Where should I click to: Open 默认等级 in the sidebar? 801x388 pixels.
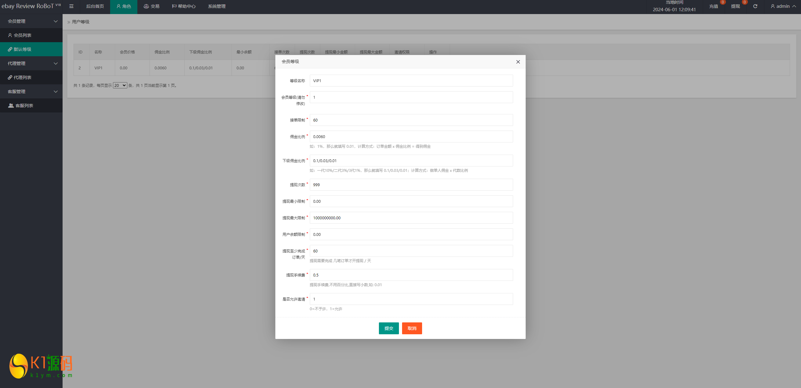[31, 49]
